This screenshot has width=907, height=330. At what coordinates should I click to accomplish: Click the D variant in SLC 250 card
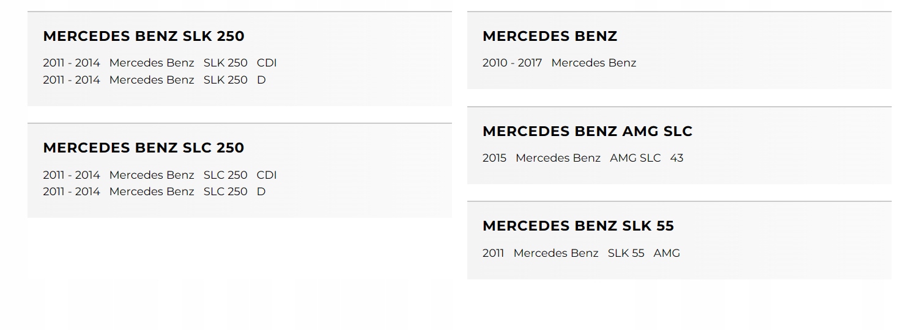(x=261, y=192)
